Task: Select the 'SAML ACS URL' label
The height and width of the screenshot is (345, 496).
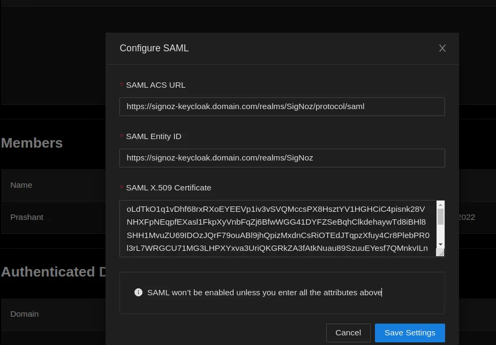Action: tap(156, 85)
